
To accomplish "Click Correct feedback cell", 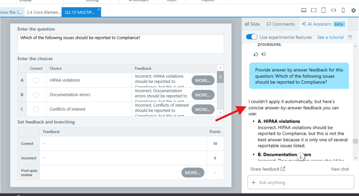I will (123, 143).
